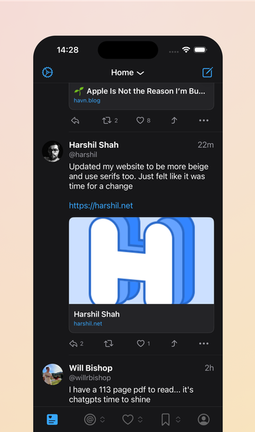
Task: Reply to the havn.blog post
Action: [75, 120]
